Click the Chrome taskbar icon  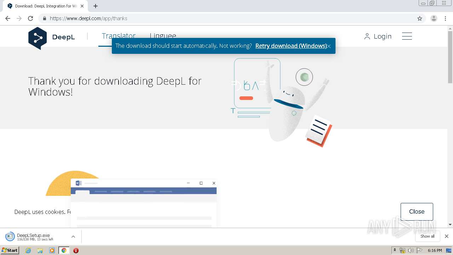point(64,250)
